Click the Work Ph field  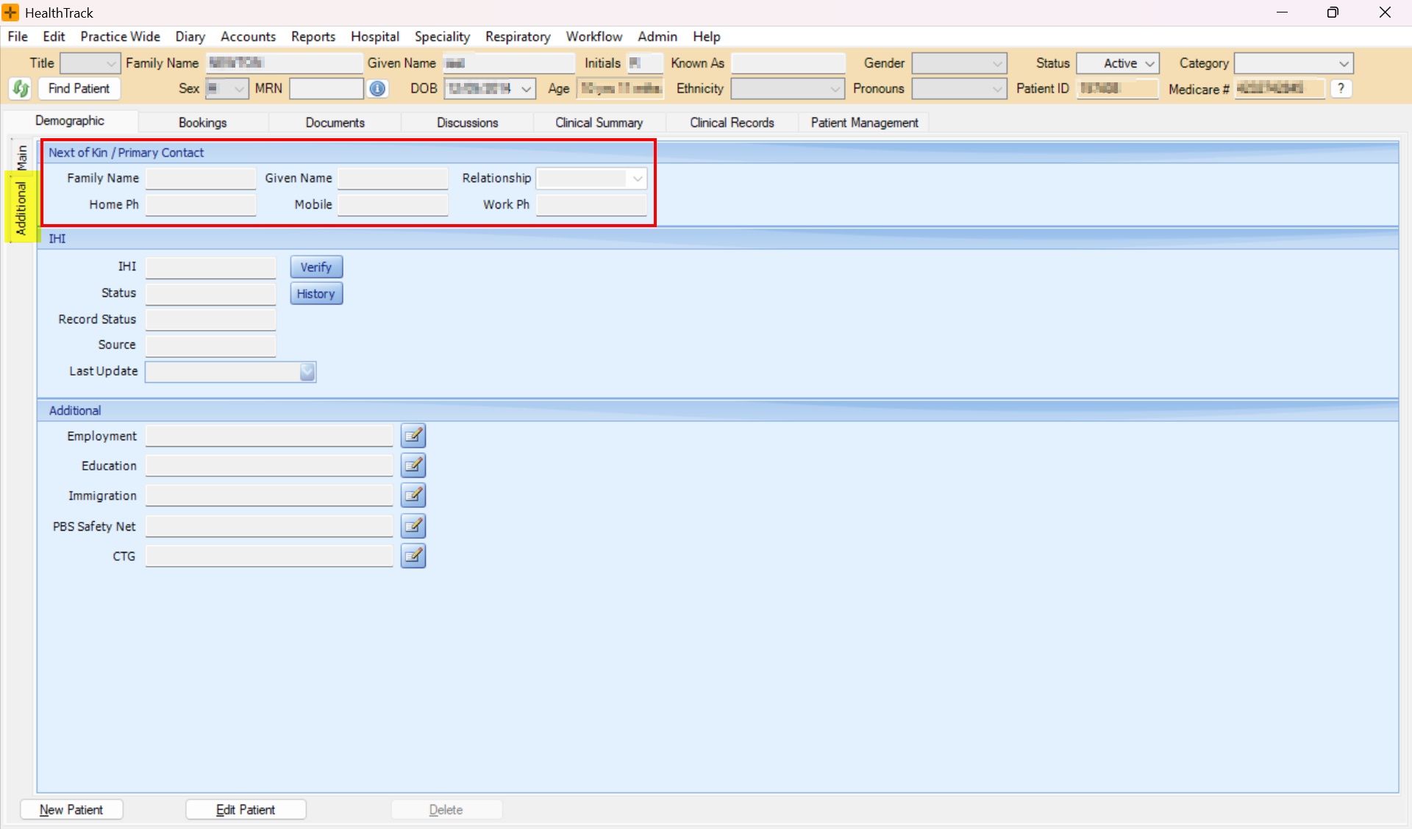point(591,205)
